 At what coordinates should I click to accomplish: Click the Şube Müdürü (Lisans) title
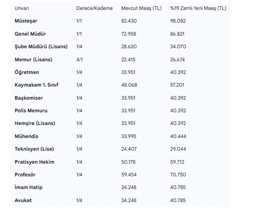tap(41, 47)
